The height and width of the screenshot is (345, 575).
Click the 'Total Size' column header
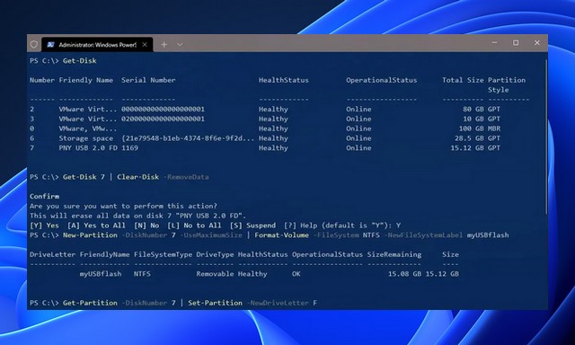coord(463,80)
